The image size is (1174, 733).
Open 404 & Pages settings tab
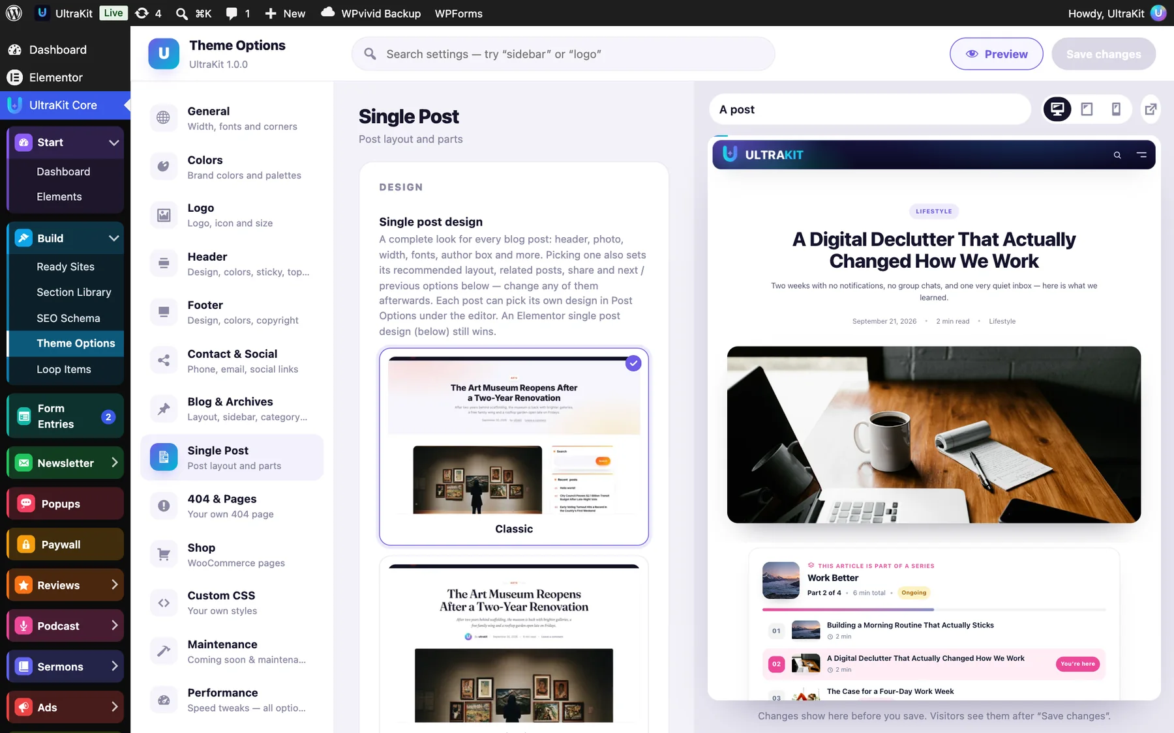(232, 506)
